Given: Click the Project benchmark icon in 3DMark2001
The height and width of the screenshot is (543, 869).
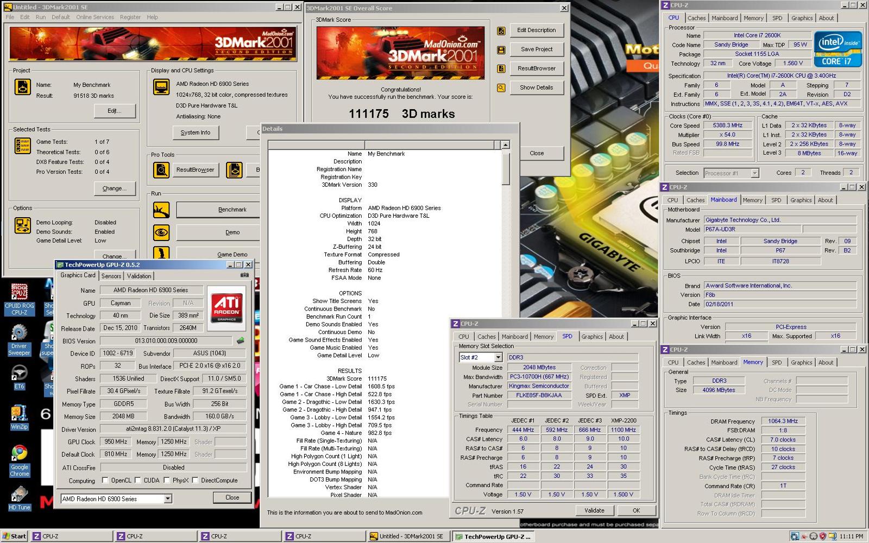Looking at the screenshot, I should 22,87.
